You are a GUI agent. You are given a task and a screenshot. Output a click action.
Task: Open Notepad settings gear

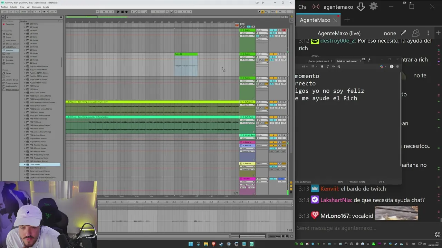tap(397, 66)
